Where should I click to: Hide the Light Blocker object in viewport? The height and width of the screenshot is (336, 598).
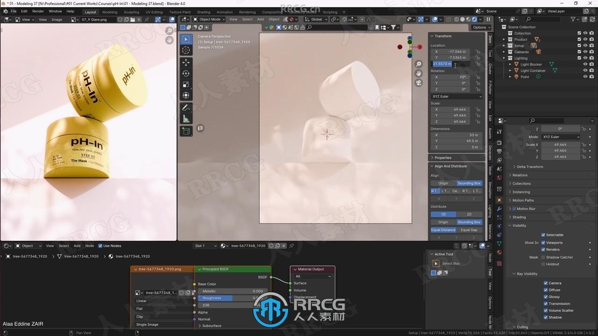(x=585, y=64)
